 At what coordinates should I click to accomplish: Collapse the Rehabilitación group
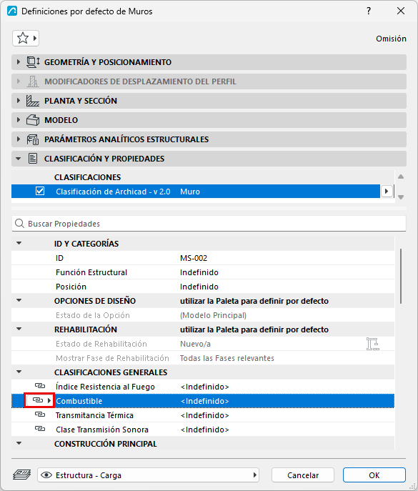click(x=19, y=329)
